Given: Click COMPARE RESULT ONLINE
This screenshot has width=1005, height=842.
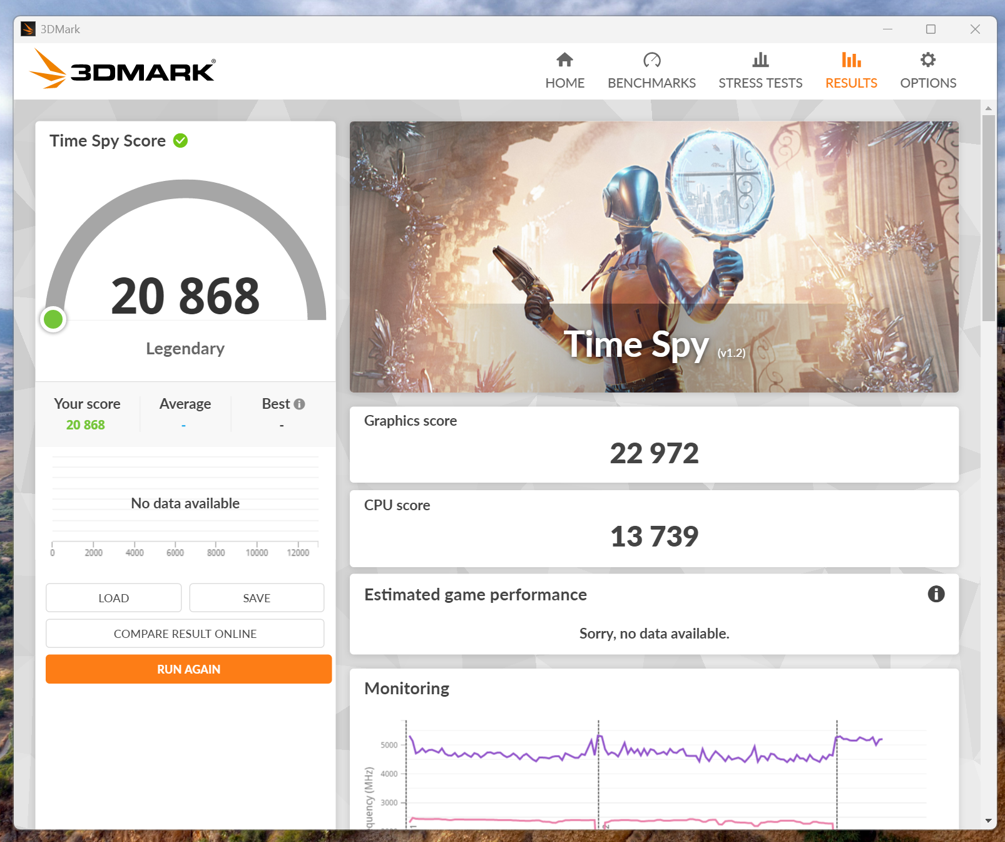Looking at the screenshot, I should pos(185,634).
